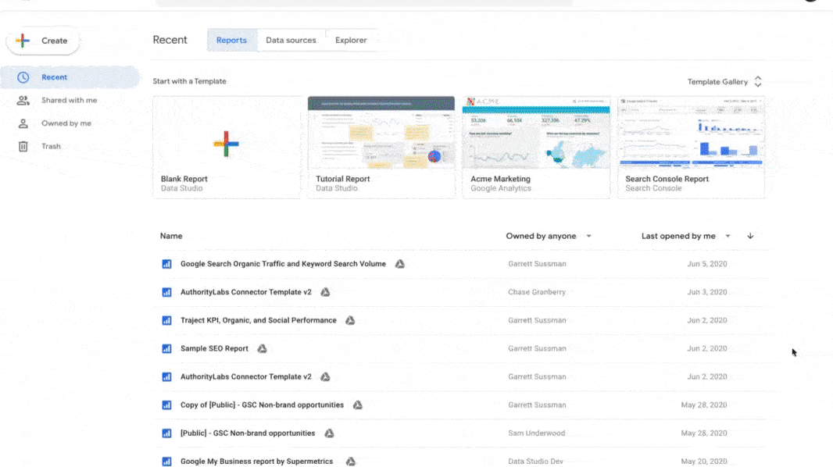Switch to the Explorer tab
This screenshot has height=467, width=833.
point(351,41)
